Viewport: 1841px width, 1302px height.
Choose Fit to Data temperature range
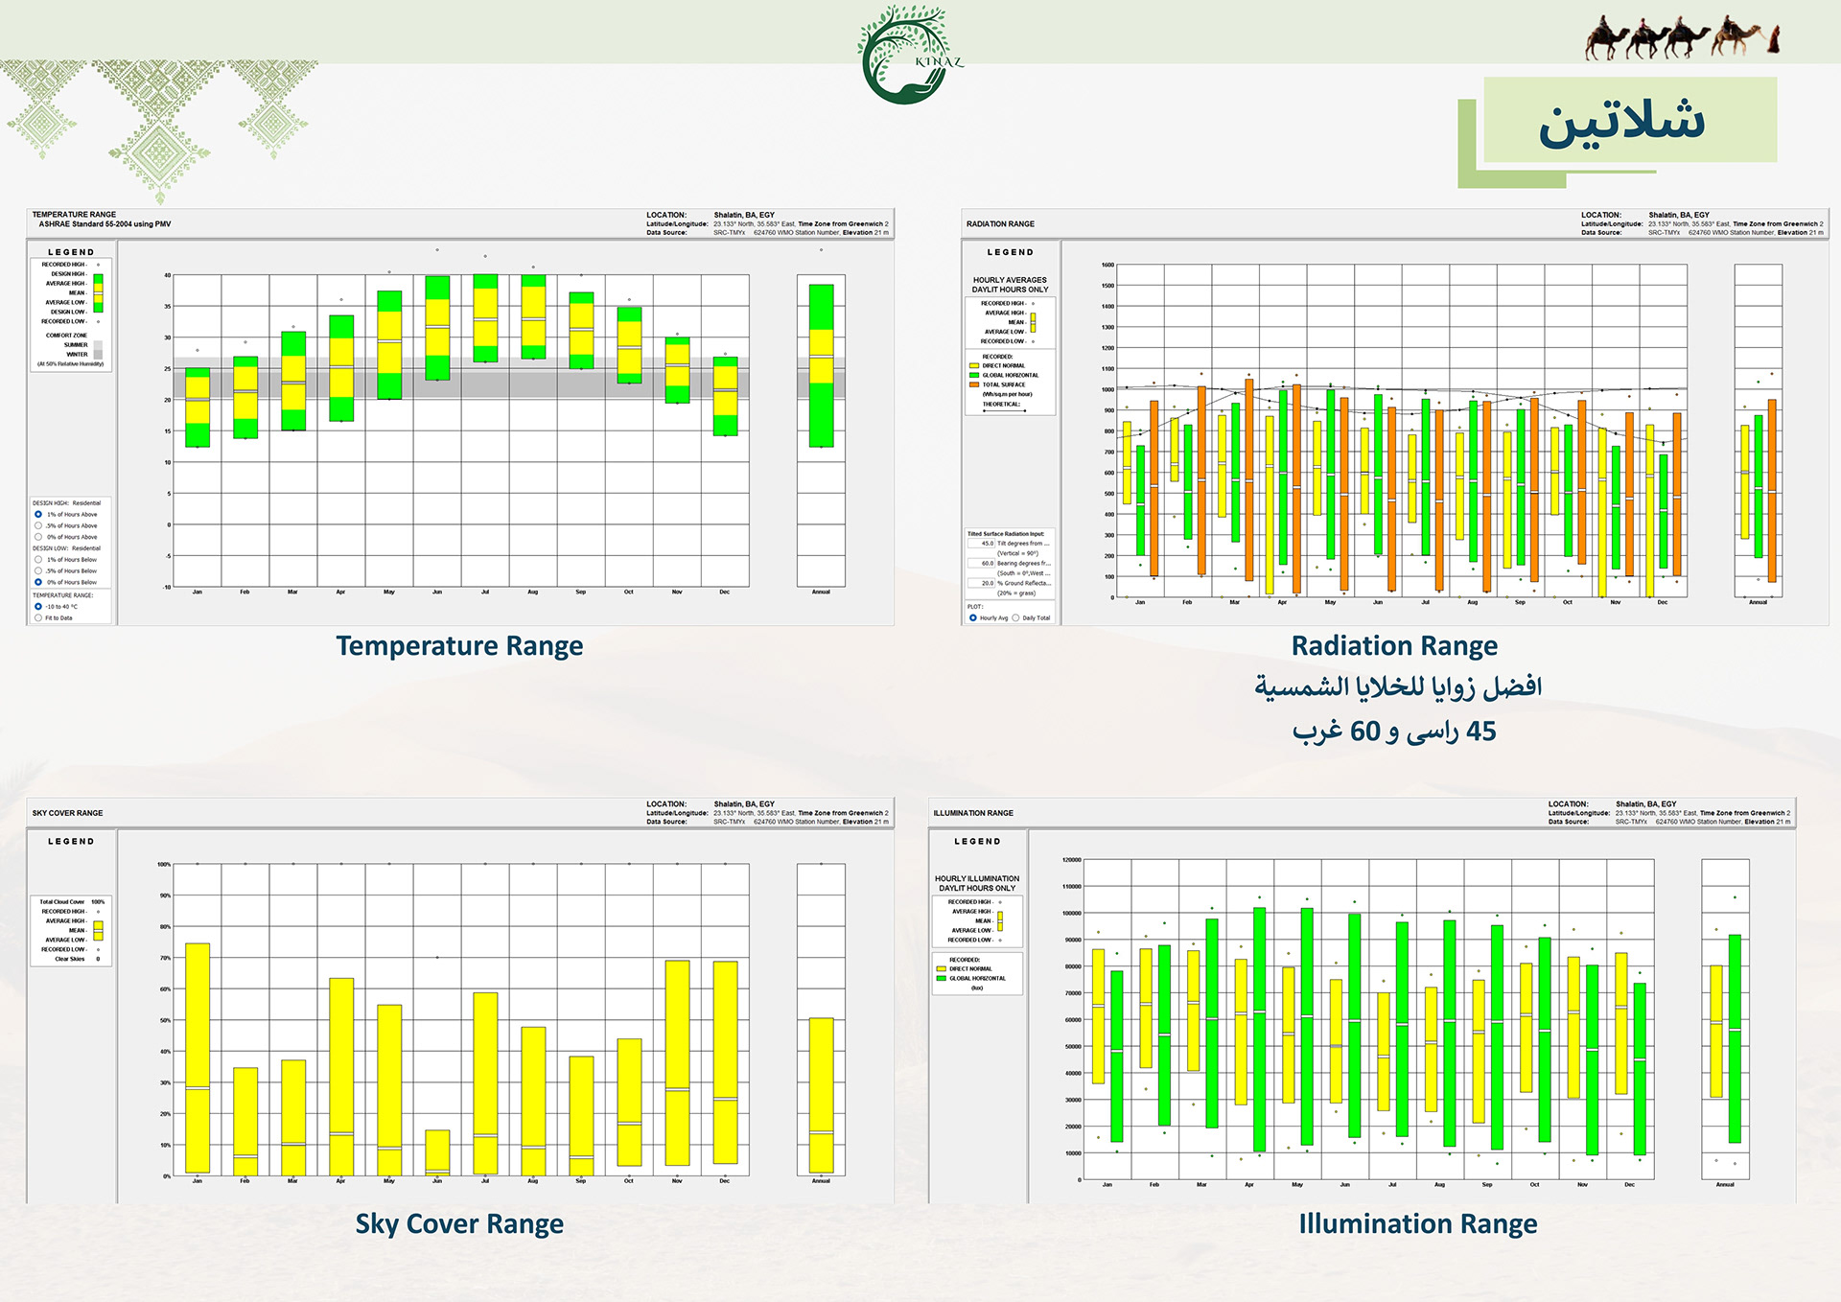(x=38, y=617)
